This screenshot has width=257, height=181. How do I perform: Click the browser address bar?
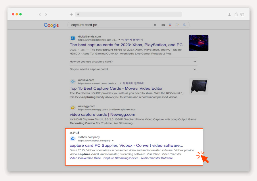pyautogui.click(x=128, y=14)
